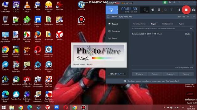Pause the Bandicam recording
The width and height of the screenshot is (197, 110).
tap(179, 10)
